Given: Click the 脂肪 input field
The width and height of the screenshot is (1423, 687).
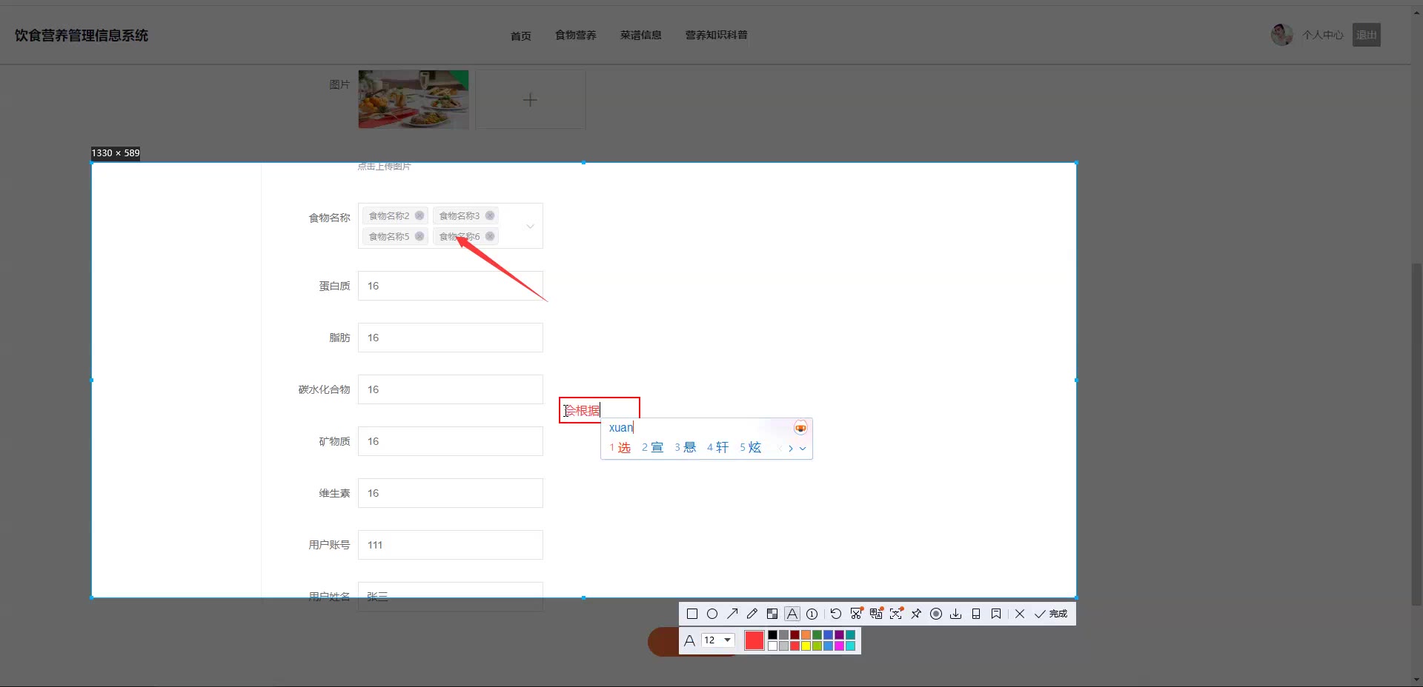Looking at the screenshot, I should [x=451, y=338].
